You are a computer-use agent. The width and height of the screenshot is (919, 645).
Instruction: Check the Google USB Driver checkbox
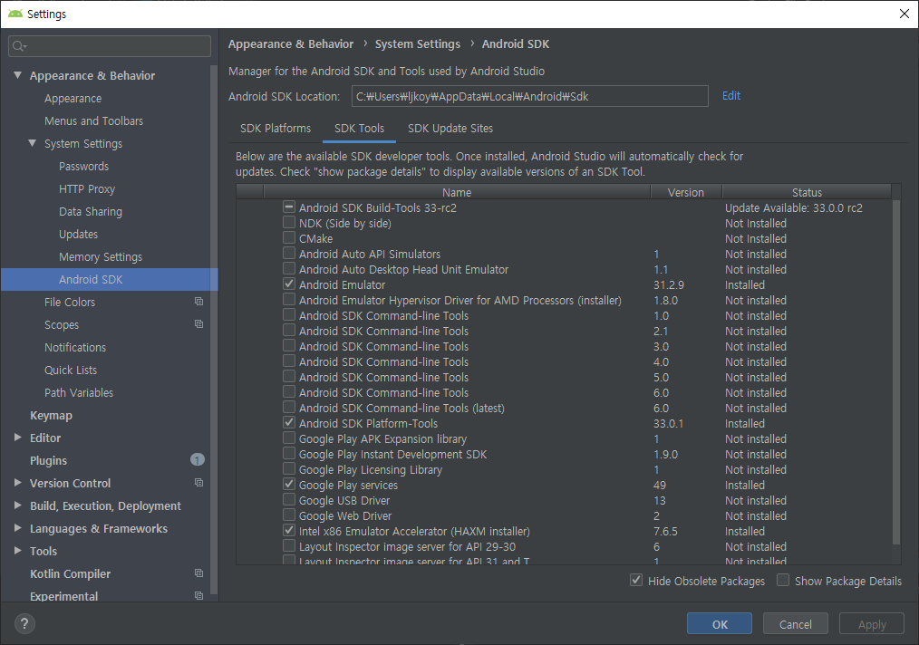289,500
